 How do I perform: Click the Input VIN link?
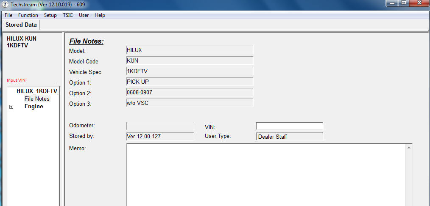tap(16, 80)
